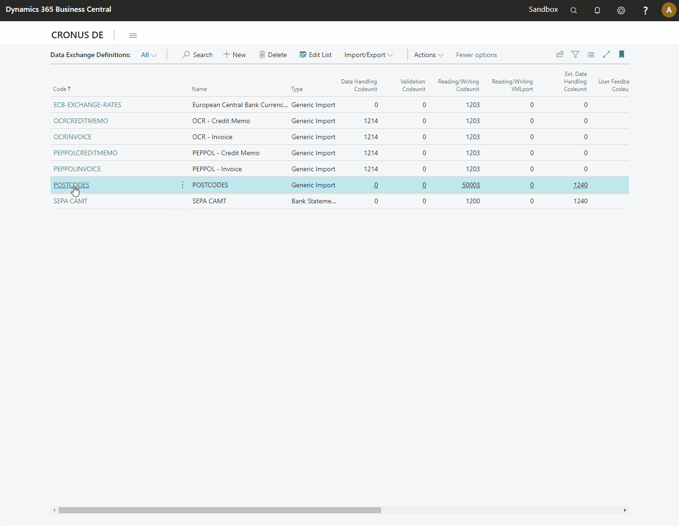Screen dimensions: 679x526
Task: Expand the Import/Export menu
Action: point(368,55)
